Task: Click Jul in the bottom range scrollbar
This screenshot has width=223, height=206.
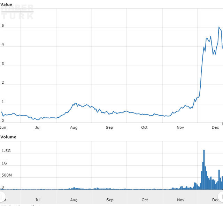Action: click(38, 200)
